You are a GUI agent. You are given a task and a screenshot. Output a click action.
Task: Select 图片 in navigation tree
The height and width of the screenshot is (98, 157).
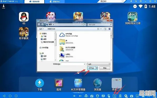point(44,59)
